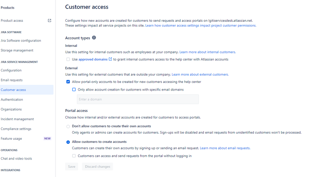319x177 pixels.
Task: Open Learn more about email requests link
Action: [x=225, y=148]
